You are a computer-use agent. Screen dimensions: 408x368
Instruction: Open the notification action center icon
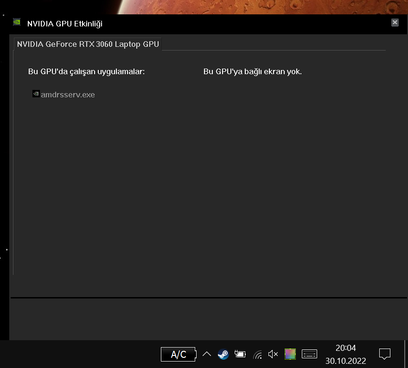(384, 354)
